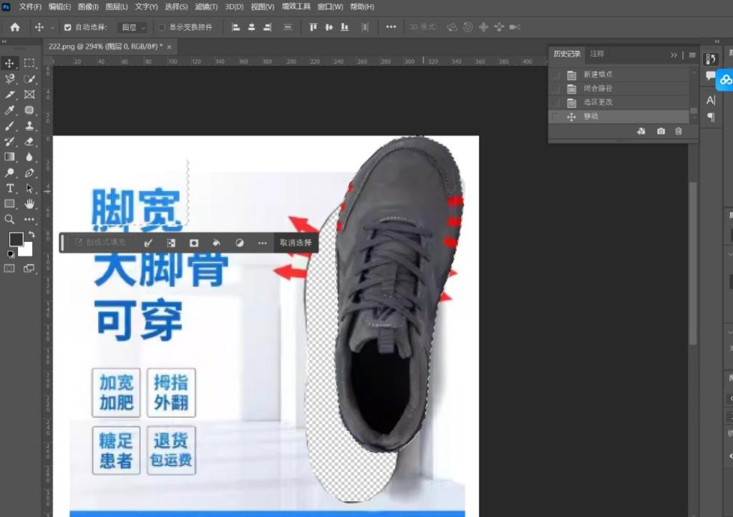Select the Clone Stamp tool

[x=29, y=126]
